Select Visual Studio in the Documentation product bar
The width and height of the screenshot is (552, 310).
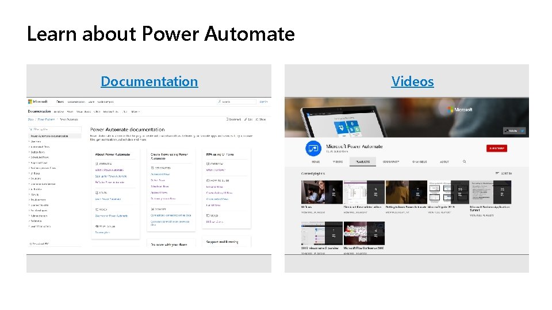83,112
